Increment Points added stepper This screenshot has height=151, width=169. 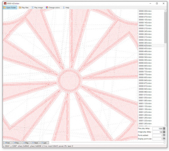[x=164, y=135]
